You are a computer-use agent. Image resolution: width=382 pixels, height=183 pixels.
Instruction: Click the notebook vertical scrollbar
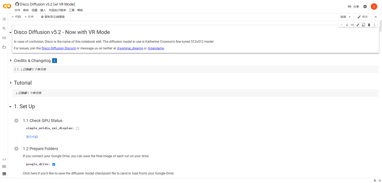pos(381,26)
